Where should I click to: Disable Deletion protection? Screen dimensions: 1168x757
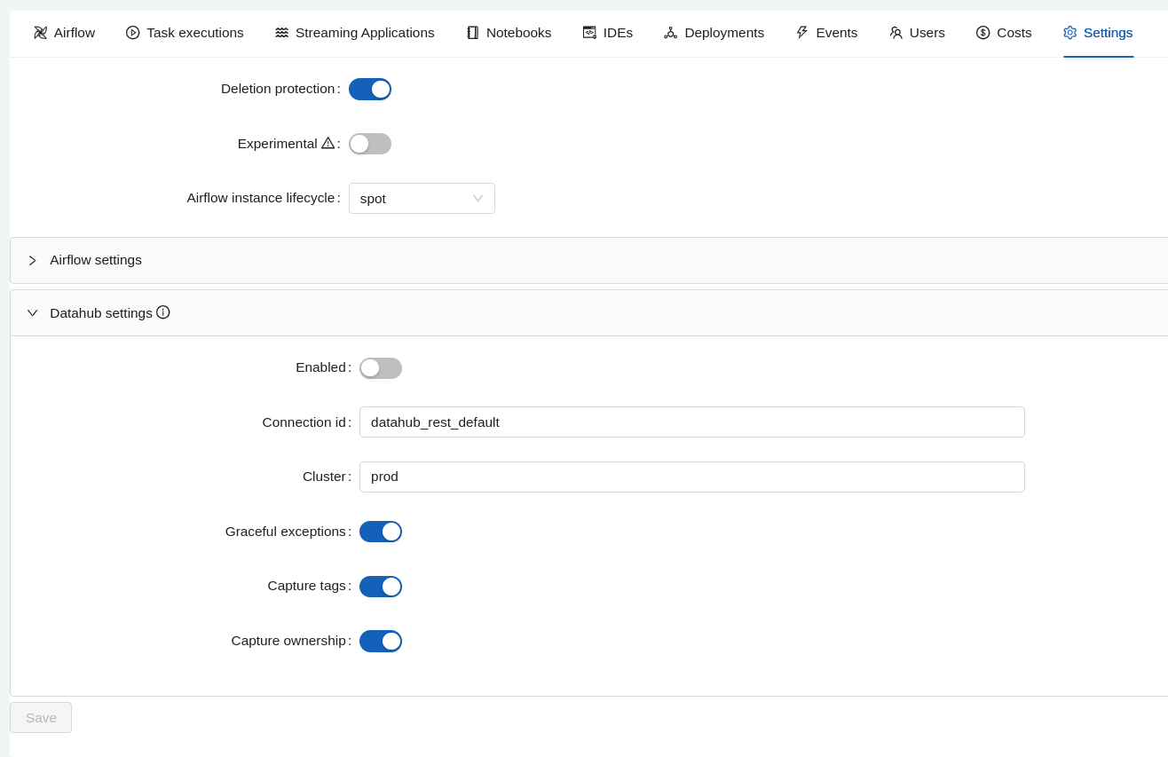click(x=370, y=89)
